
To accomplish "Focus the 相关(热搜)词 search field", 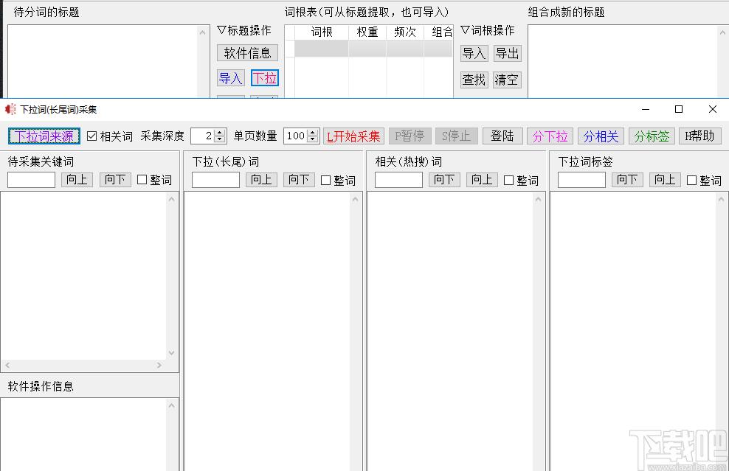I will click(399, 180).
